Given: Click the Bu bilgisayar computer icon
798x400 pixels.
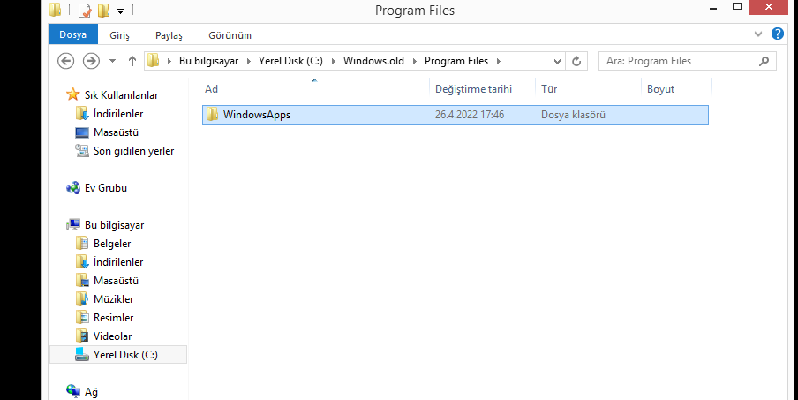Looking at the screenshot, I should 73,225.
